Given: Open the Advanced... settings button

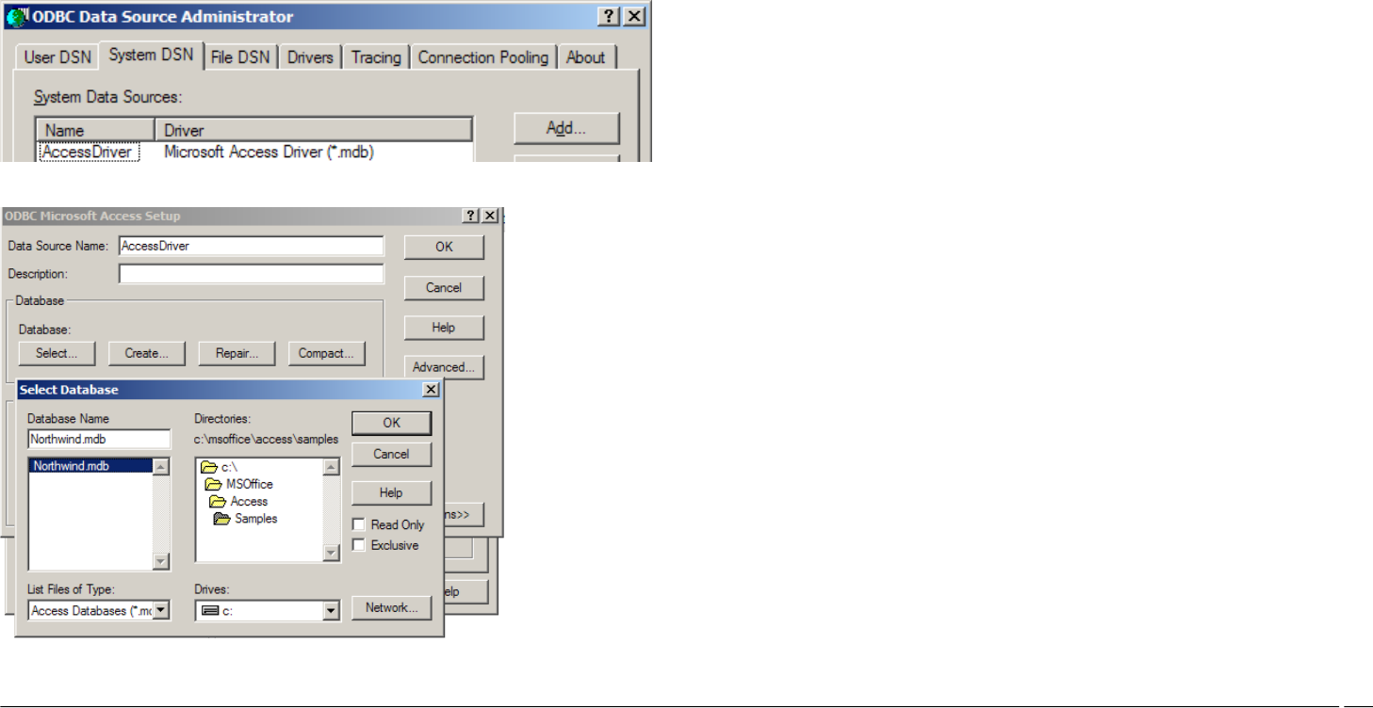Looking at the screenshot, I should click(444, 367).
